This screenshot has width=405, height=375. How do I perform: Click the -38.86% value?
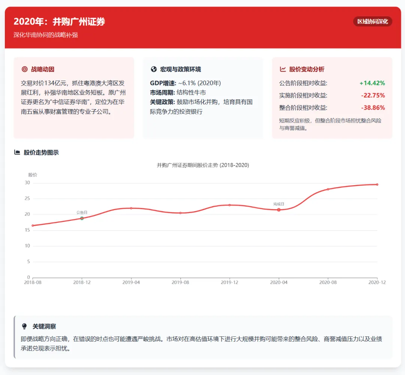pos(373,108)
